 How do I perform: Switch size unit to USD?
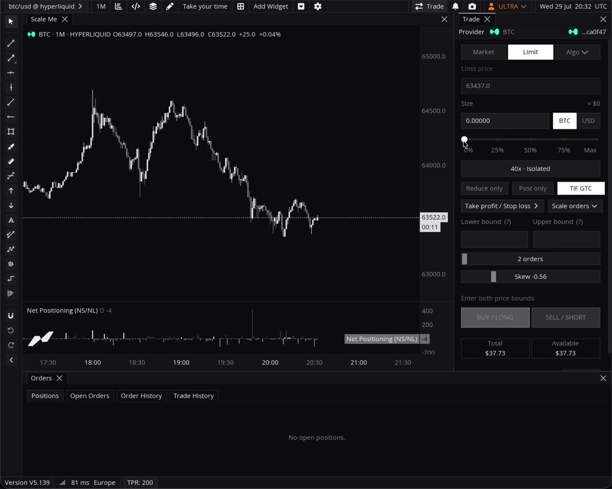point(589,121)
